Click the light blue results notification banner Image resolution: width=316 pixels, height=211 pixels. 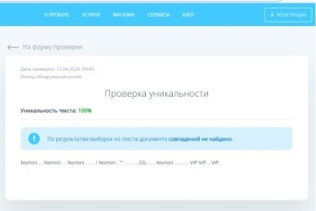[156, 139]
